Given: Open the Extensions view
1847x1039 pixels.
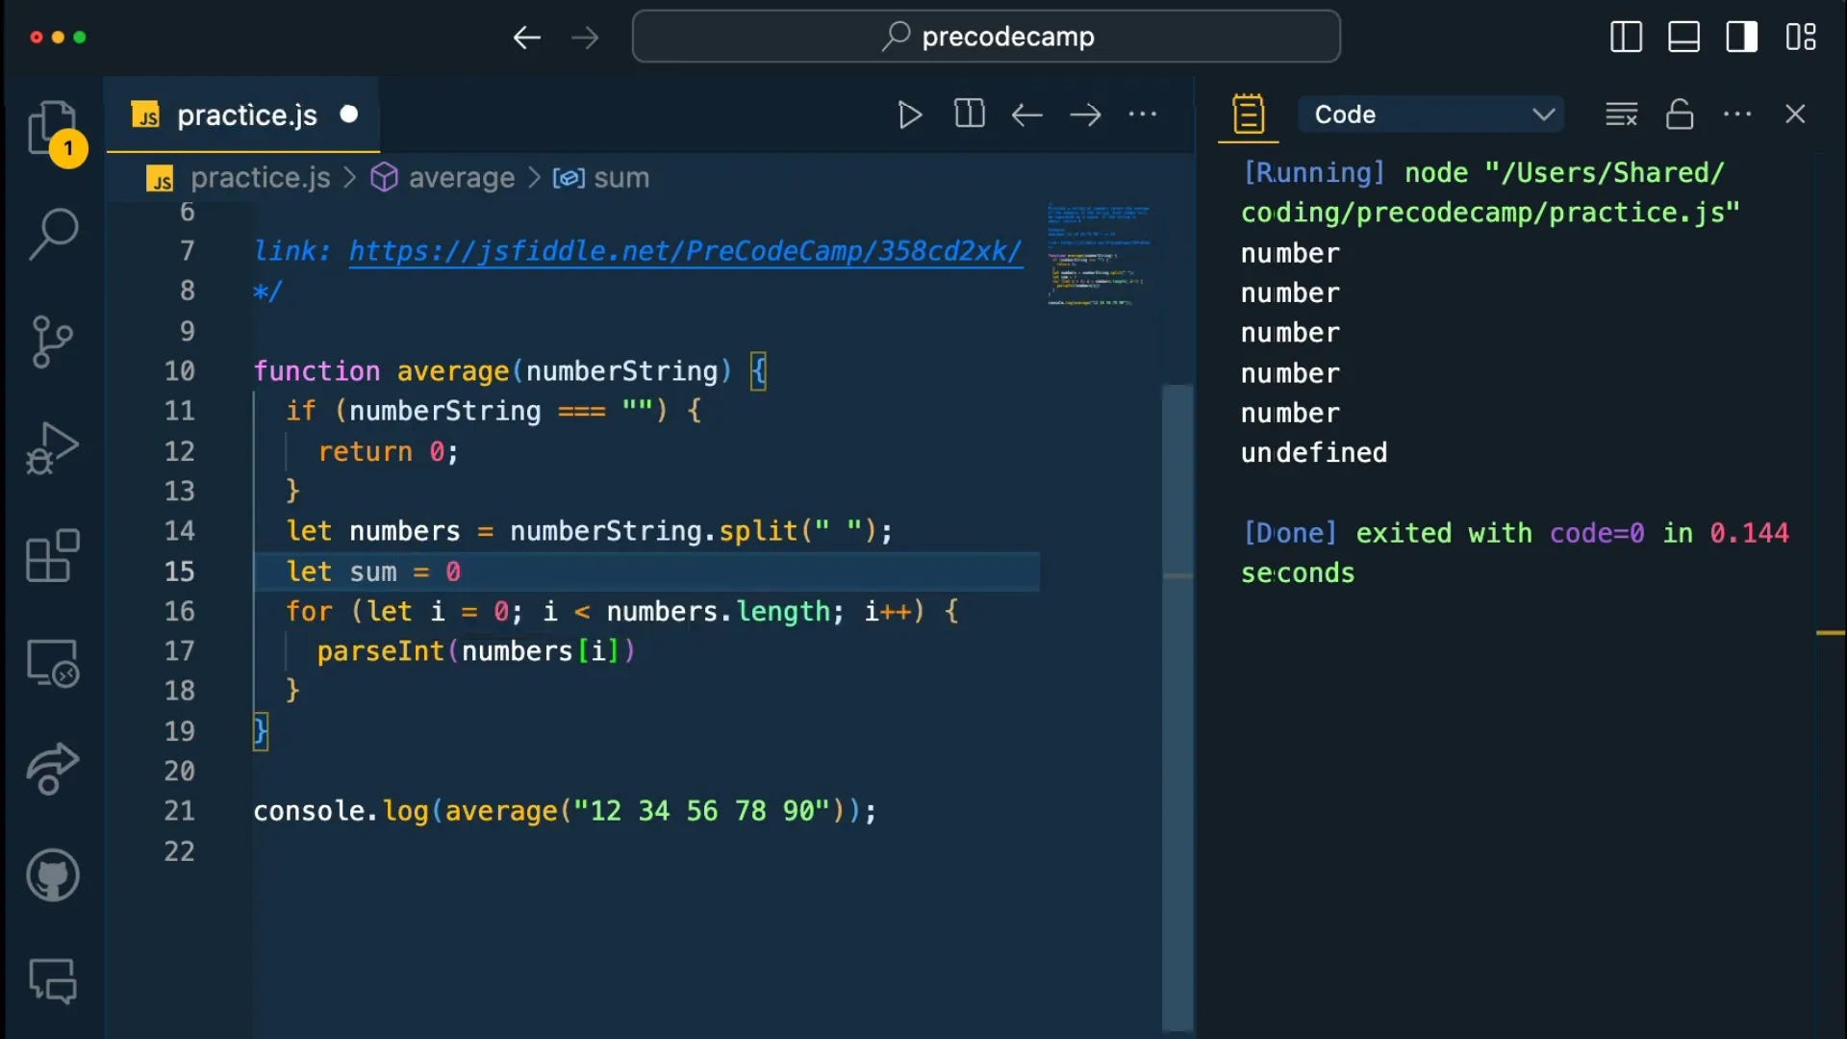Looking at the screenshot, I should (x=52, y=556).
